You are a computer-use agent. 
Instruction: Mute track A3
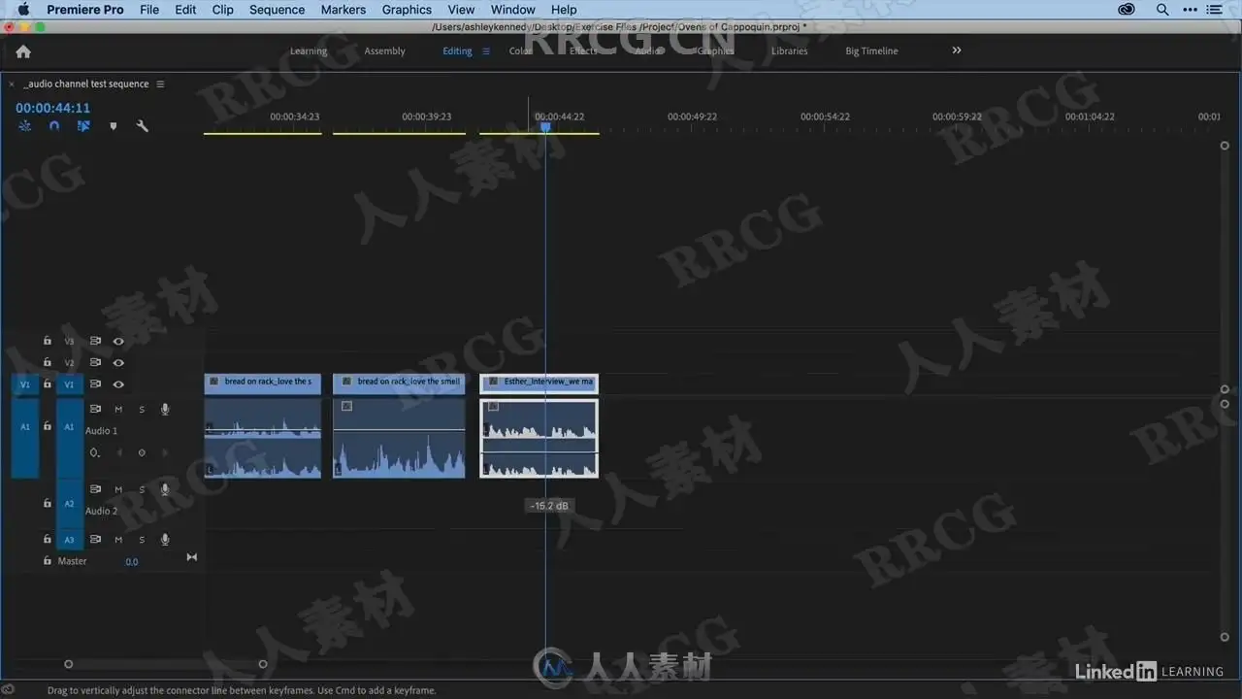(118, 540)
